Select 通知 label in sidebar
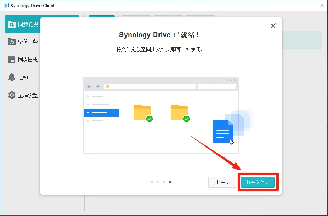The height and width of the screenshot is (216, 328). [x=23, y=77]
